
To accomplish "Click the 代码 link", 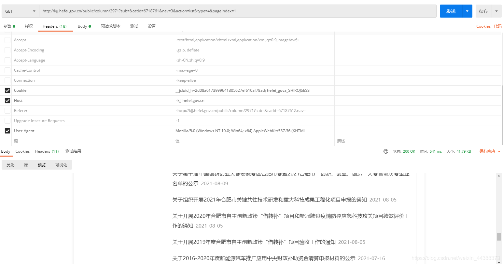I will point(497,26).
